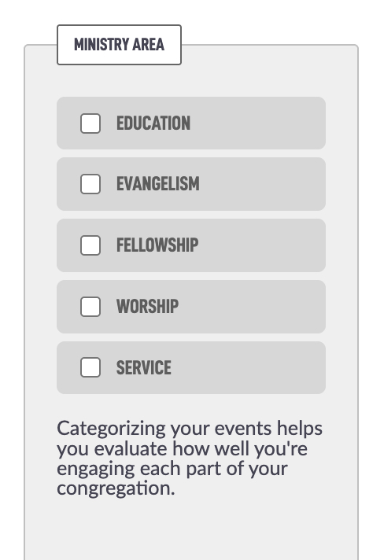The width and height of the screenshot is (384, 560).
Task: Toggle the Worship checkbox
Action: 90,307
